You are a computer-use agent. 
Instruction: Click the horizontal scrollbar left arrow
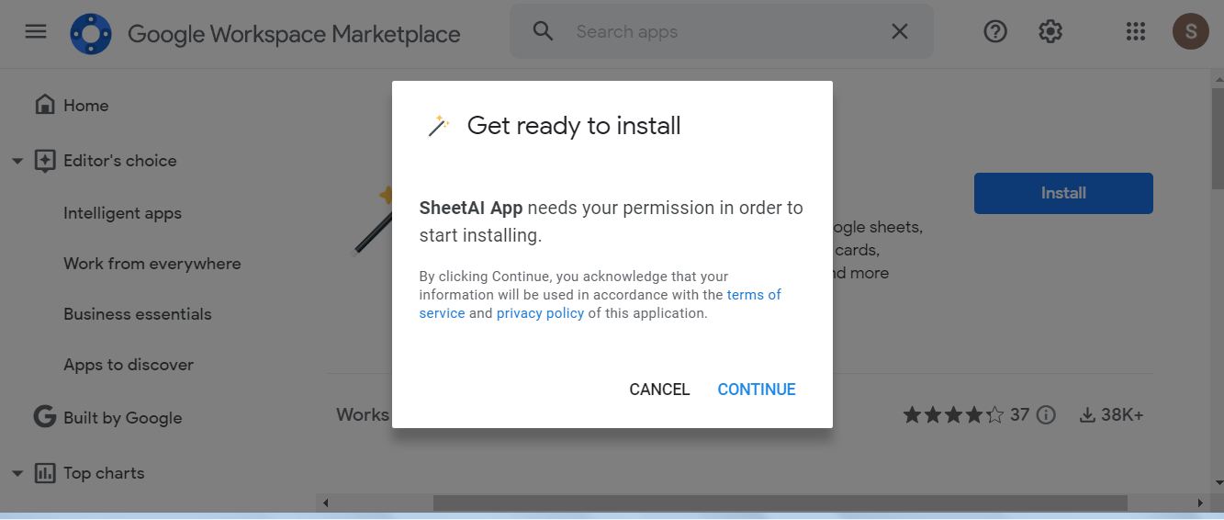325,503
